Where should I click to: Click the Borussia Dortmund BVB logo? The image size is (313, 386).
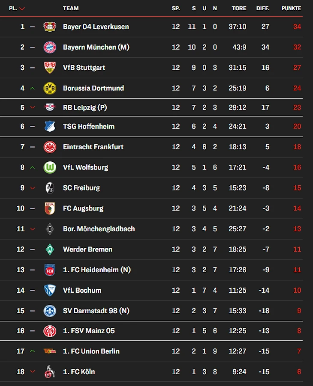coord(50,88)
